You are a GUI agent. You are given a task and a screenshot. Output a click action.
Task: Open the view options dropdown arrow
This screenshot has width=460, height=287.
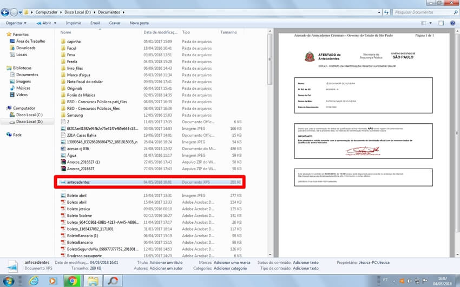click(431, 23)
